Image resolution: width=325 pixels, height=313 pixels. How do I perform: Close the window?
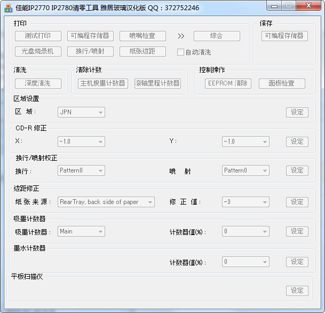(x=308, y=5)
